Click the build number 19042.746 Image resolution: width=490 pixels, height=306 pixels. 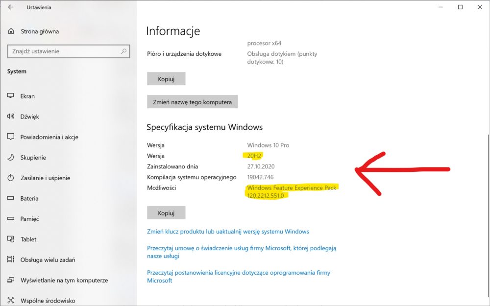[260, 177]
